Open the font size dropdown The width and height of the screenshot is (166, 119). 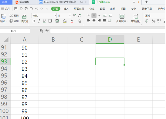(70, 16)
